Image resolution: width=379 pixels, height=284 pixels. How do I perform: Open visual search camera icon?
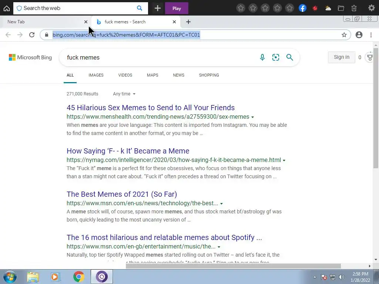(275, 57)
